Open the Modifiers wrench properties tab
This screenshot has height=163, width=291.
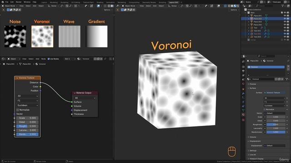243,94
